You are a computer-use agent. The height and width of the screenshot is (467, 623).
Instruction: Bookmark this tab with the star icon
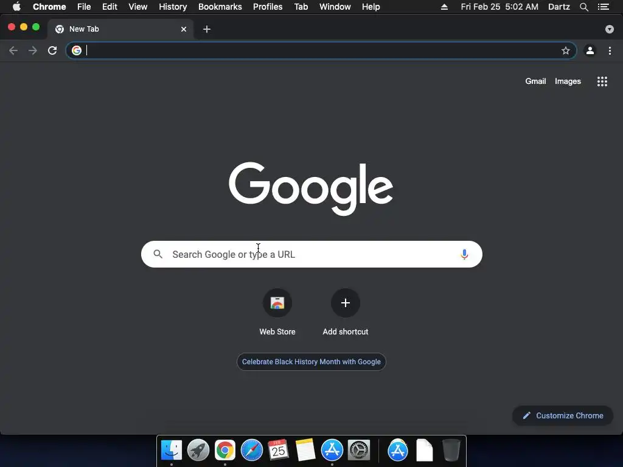(x=565, y=50)
